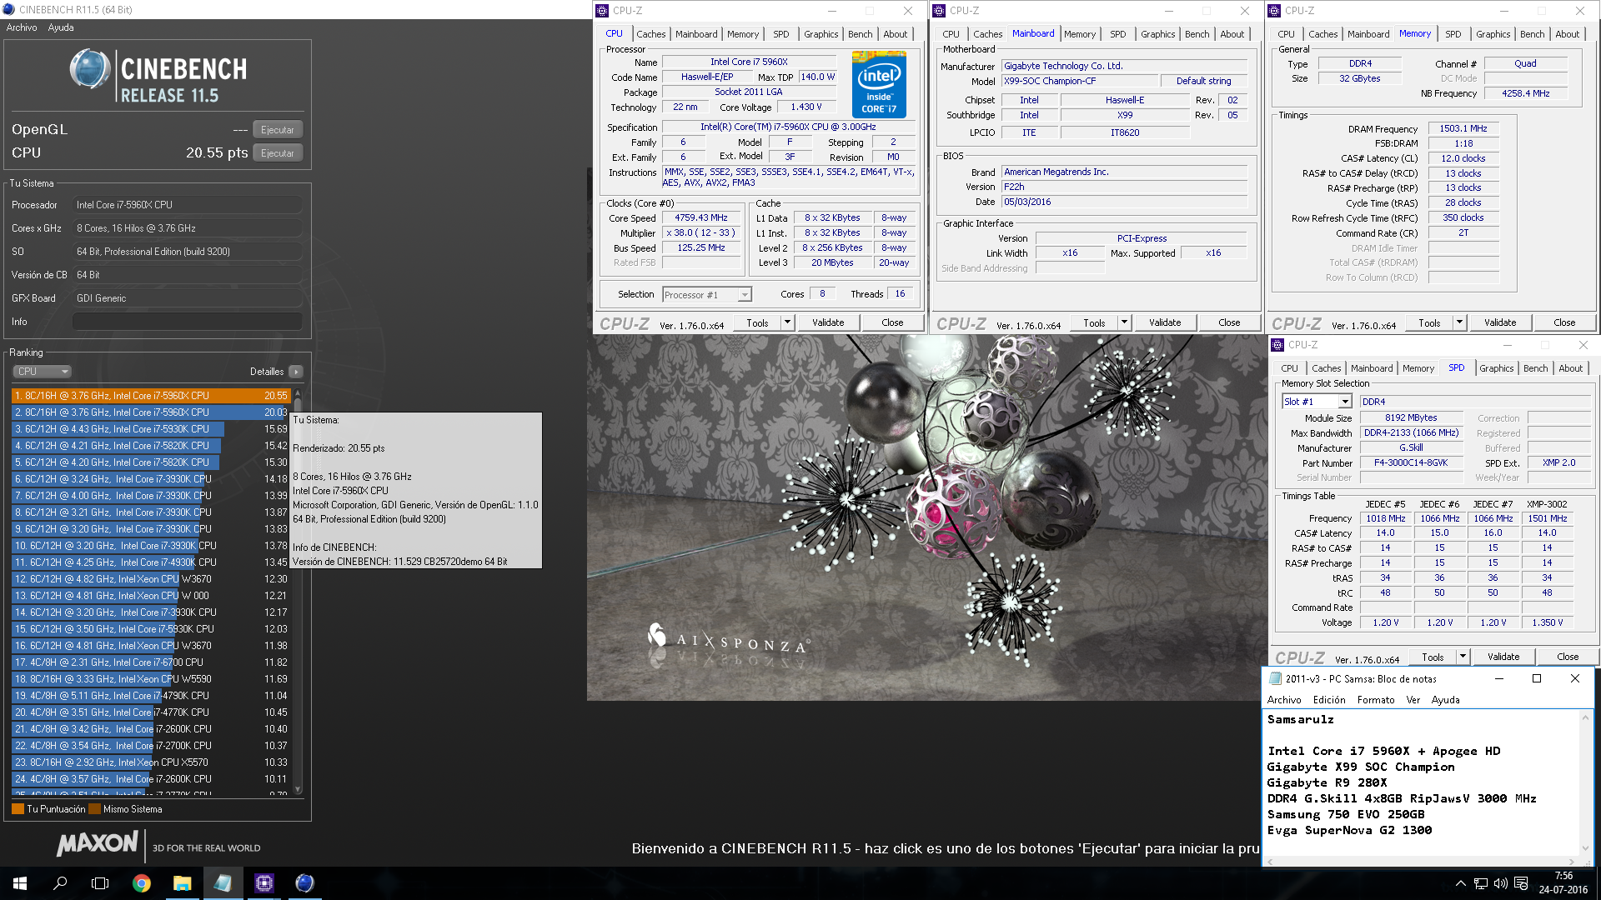Open the volume tray icon
This screenshot has width=1601, height=900.
(1500, 883)
